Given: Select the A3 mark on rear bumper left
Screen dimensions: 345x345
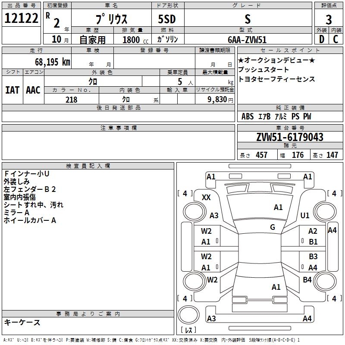Looking at the screenshot, I should (x=211, y=318).
